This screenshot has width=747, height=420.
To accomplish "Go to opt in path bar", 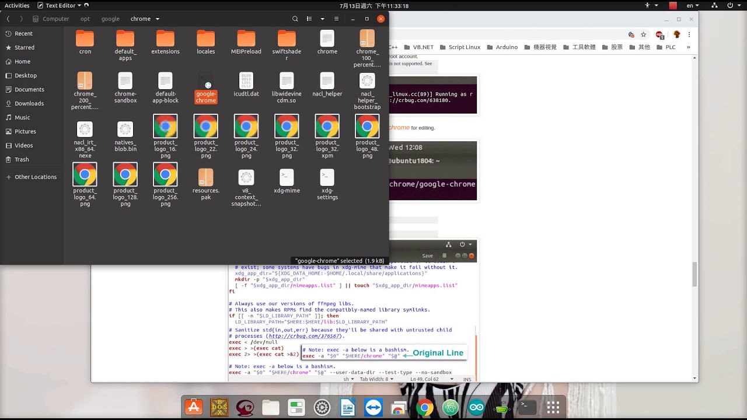I will 85,19.
